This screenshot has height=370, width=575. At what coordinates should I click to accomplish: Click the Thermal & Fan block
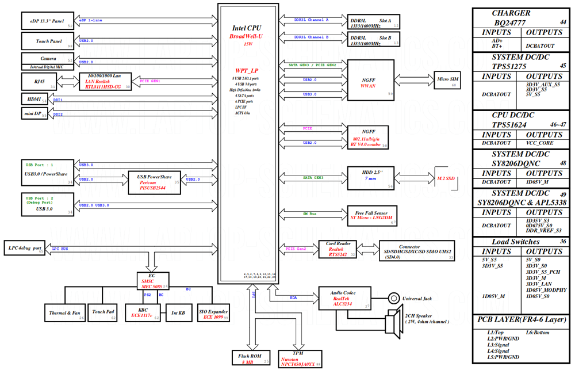click(65, 312)
